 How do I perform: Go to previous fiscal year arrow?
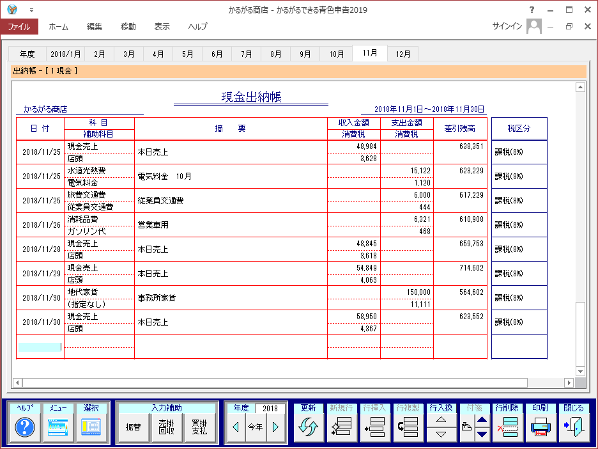pos(236,427)
